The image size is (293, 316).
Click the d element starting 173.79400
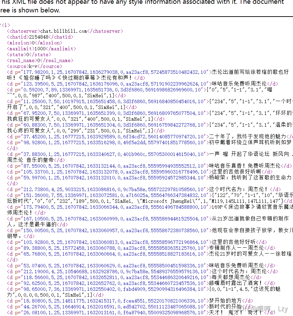(x=149, y=210)
